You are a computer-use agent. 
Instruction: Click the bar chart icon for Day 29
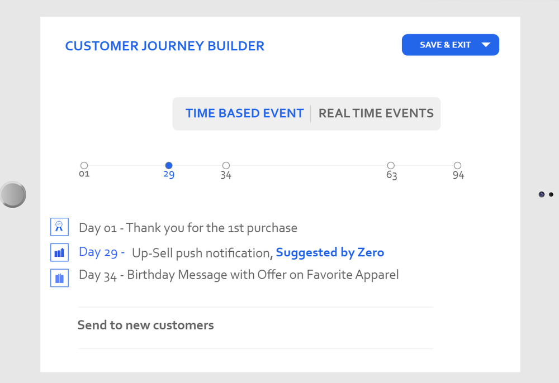click(x=59, y=252)
